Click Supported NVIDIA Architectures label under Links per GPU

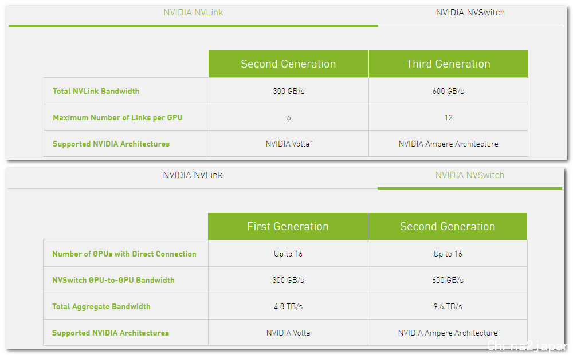click(111, 144)
